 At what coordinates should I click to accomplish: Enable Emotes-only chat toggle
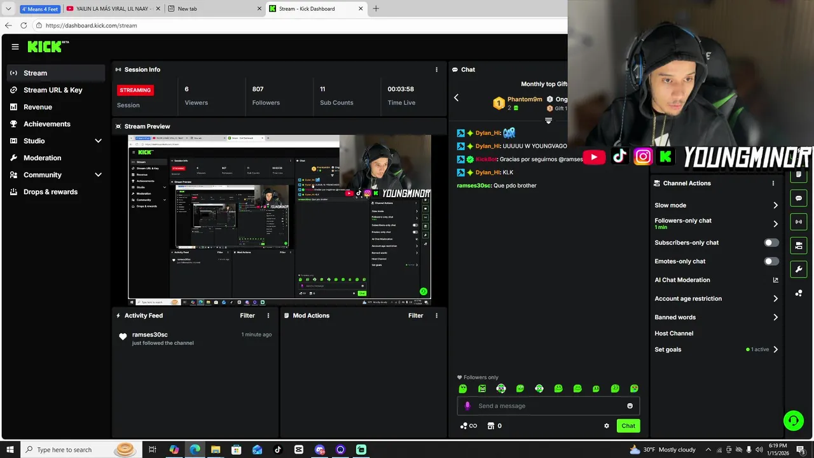tap(771, 261)
